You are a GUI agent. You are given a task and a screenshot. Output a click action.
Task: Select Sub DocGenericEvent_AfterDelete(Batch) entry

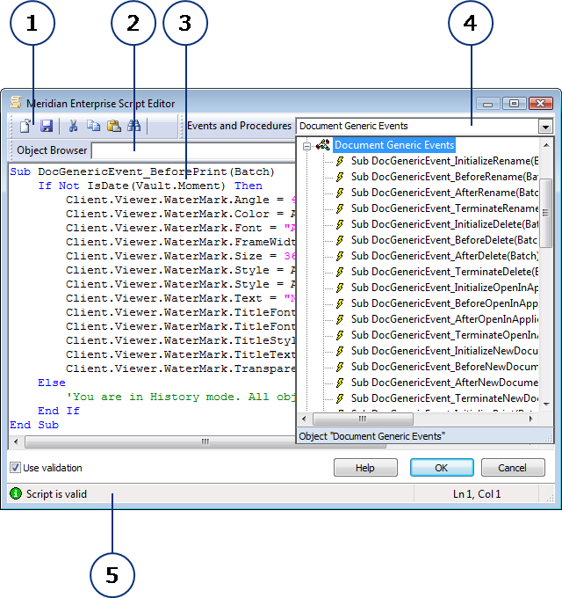(x=444, y=256)
